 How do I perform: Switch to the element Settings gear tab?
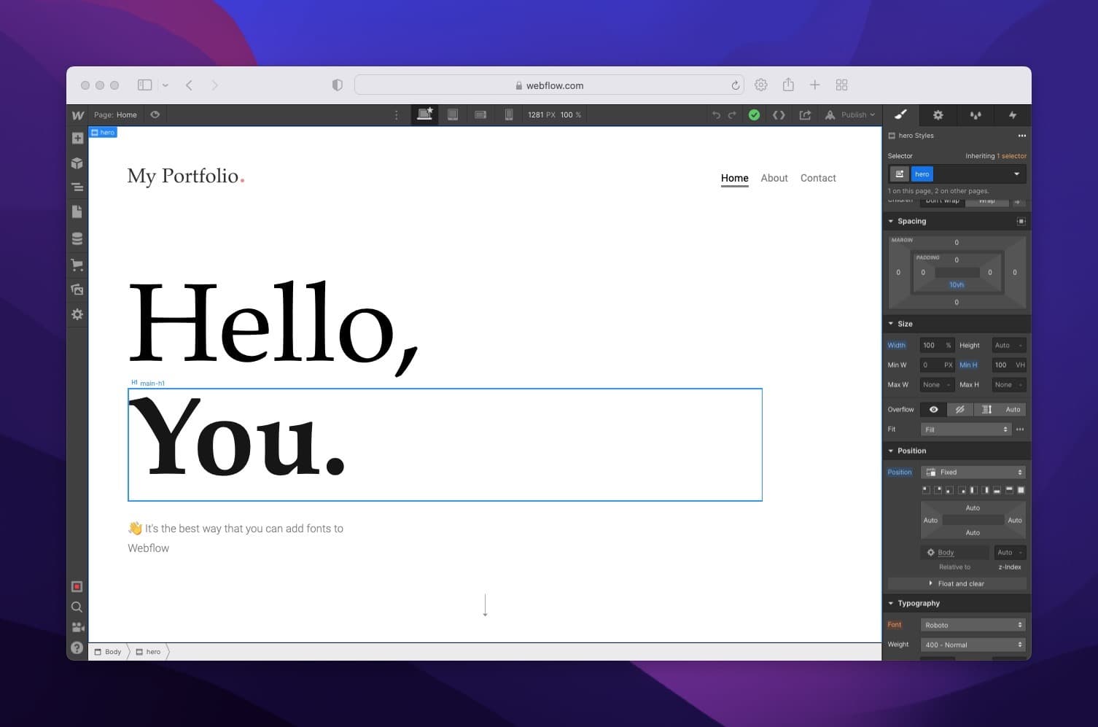point(938,114)
